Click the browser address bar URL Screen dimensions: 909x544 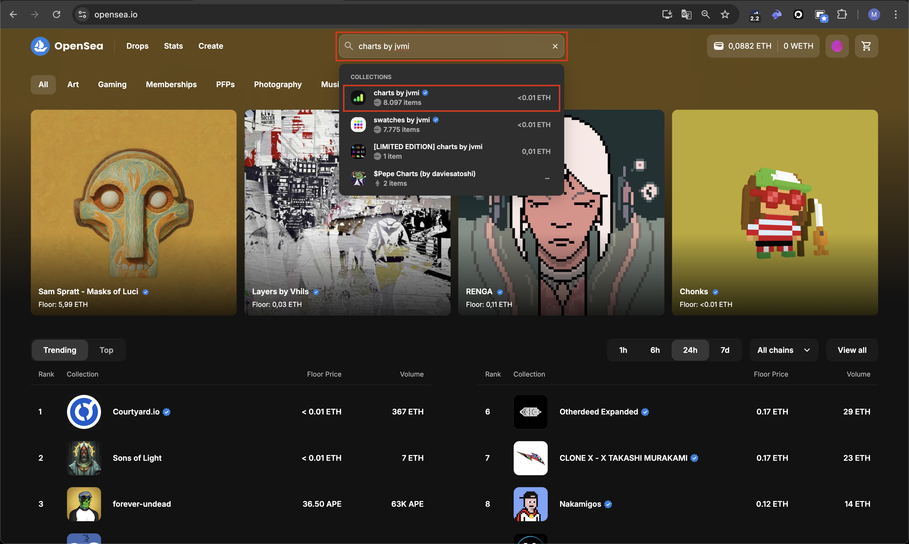[x=116, y=15]
